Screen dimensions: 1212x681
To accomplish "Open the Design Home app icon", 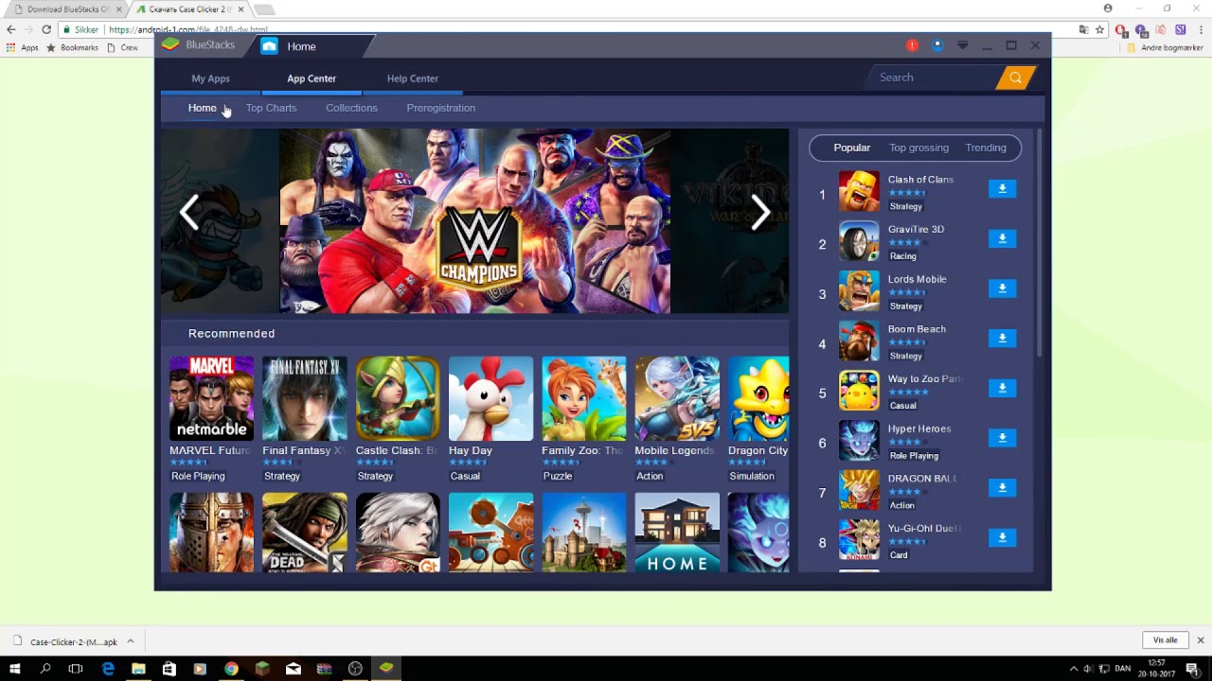I will click(677, 533).
